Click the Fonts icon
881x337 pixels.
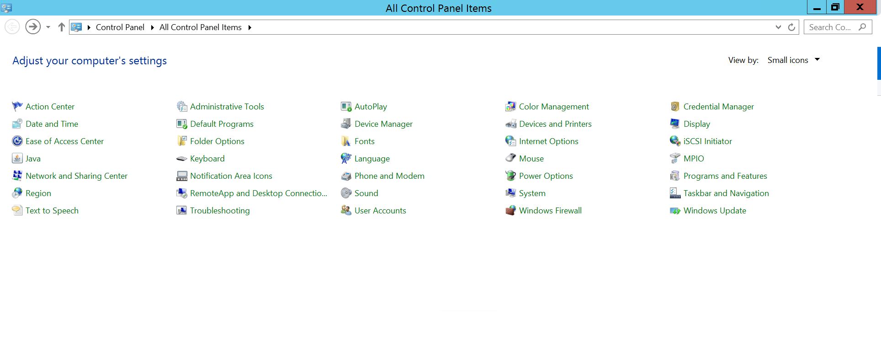(x=346, y=141)
